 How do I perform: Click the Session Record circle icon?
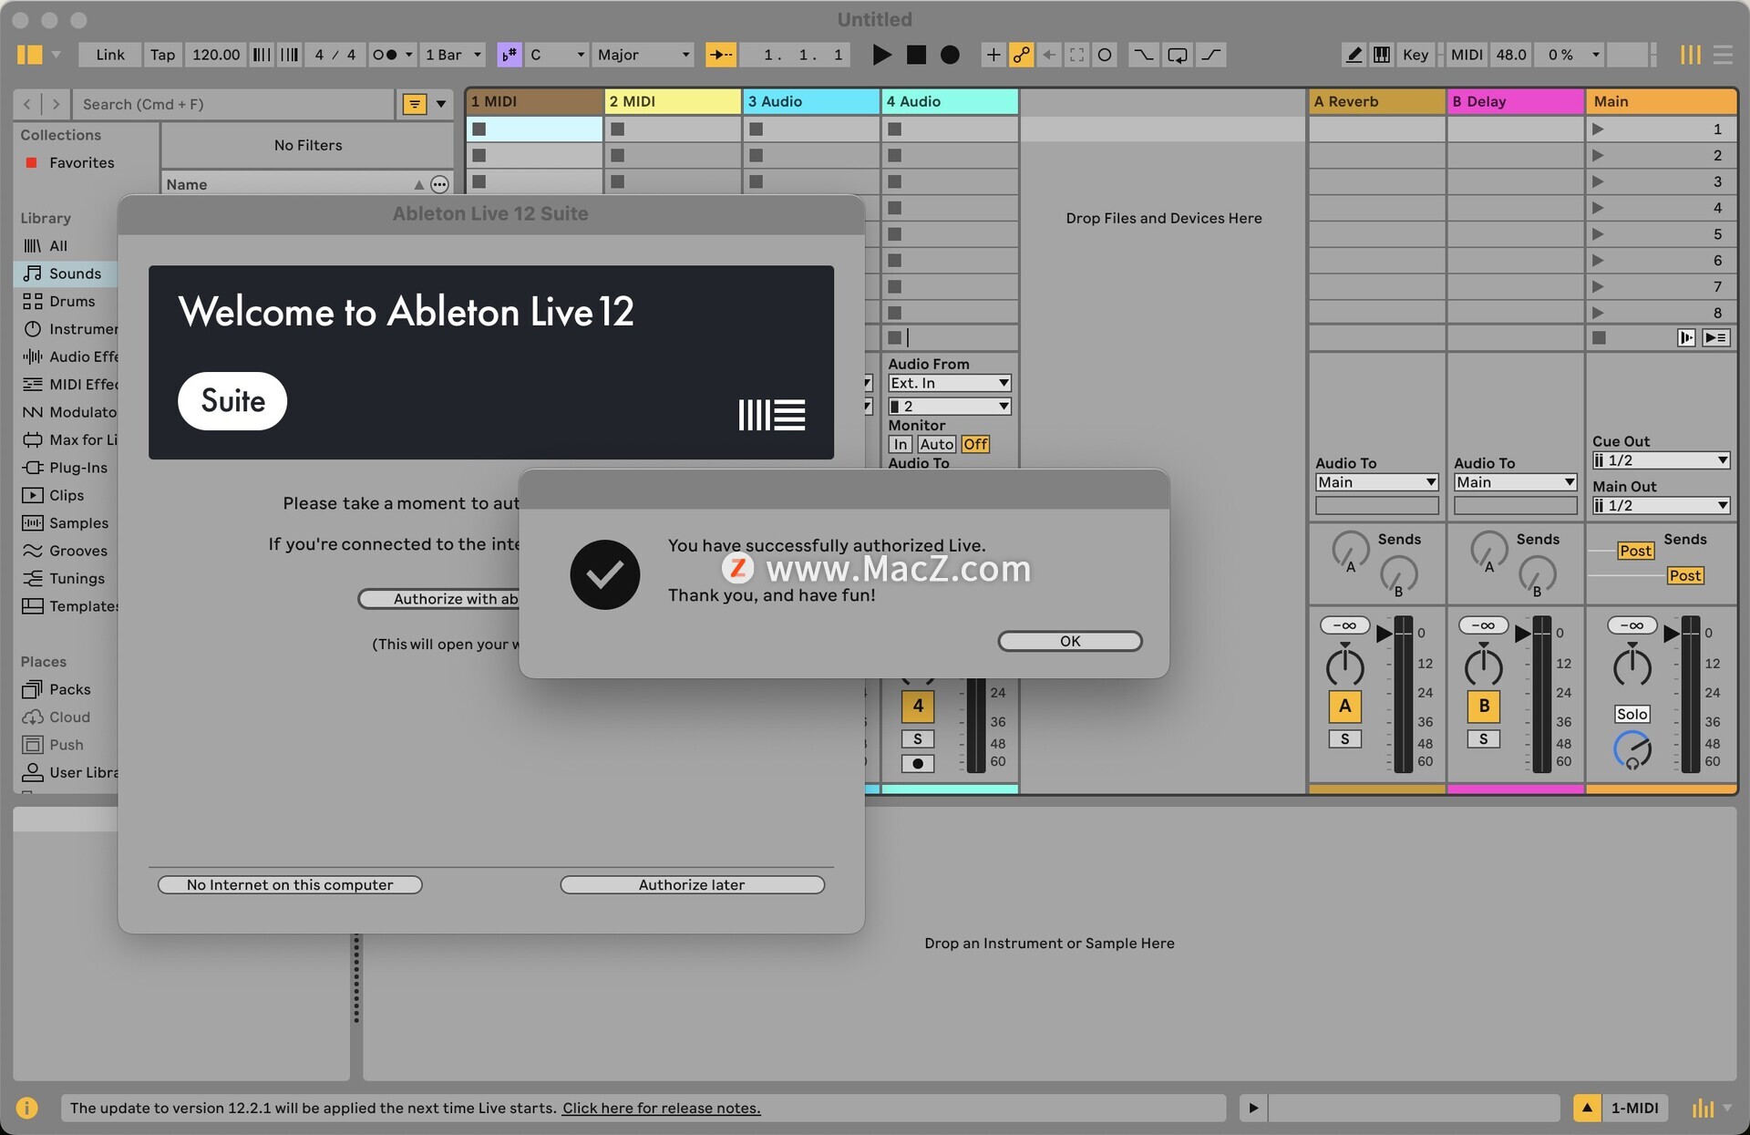[x=1105, y=55]
